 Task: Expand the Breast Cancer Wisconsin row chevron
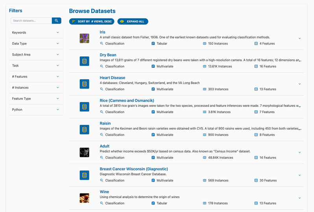299,175
